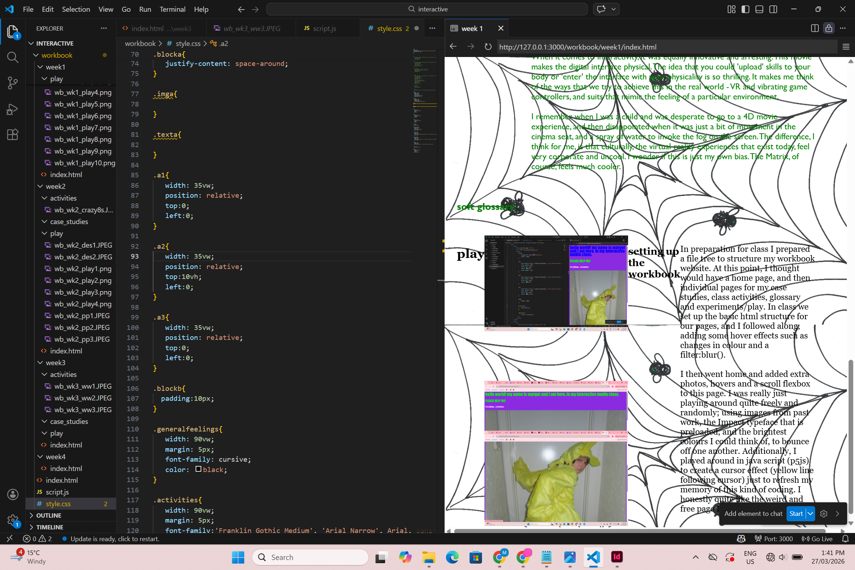
Task: Click the black color swatch on line 114
Action: click(198, 469)
